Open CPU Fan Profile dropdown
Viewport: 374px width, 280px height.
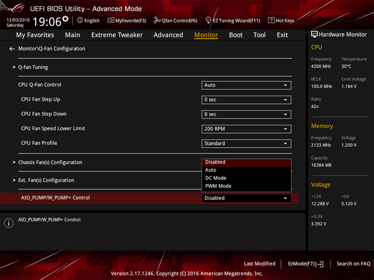point(246,143)
